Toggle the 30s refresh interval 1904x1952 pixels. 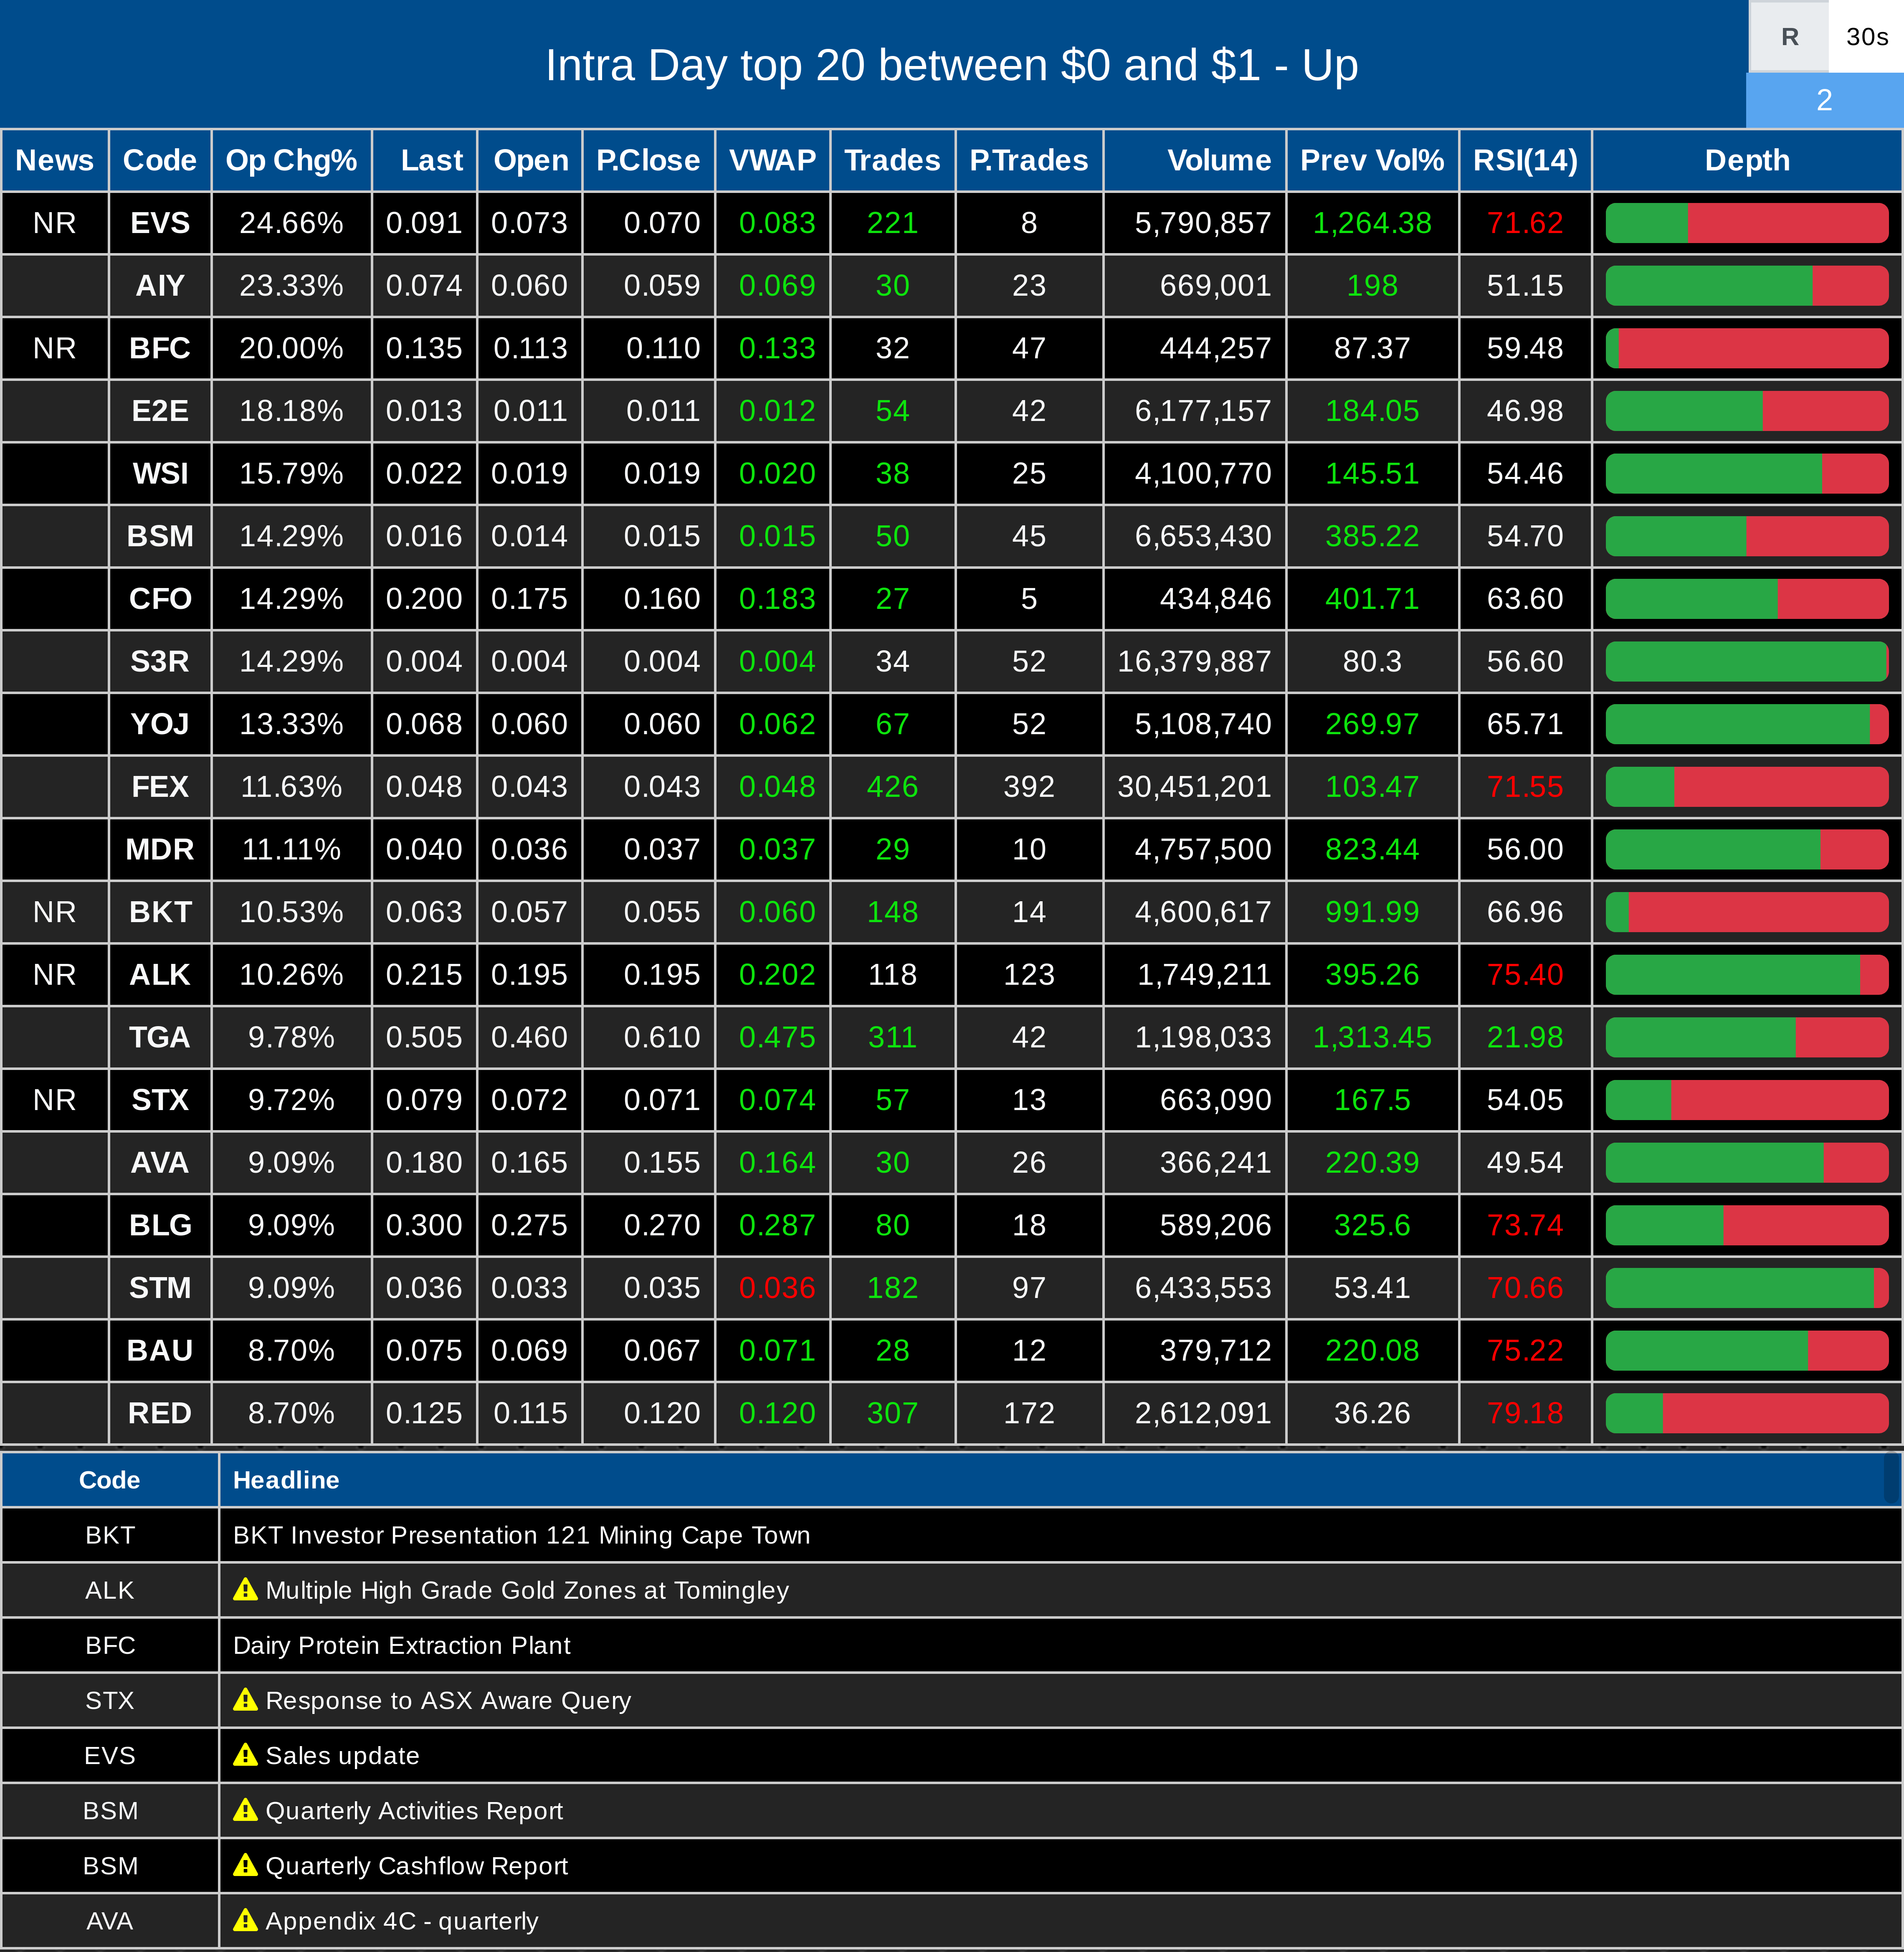click(x=1866, y=37)
